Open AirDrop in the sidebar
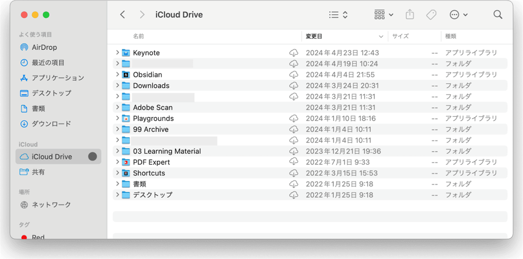 (x=44, y=47)
